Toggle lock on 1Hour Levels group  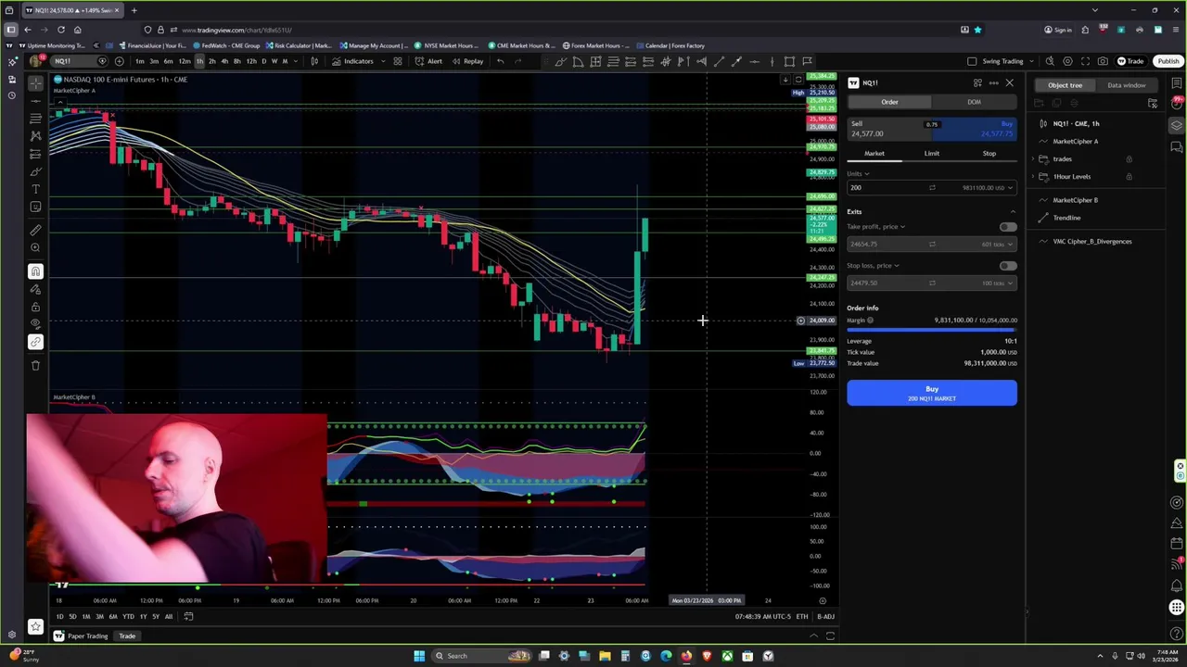(x=1129, y=177)
